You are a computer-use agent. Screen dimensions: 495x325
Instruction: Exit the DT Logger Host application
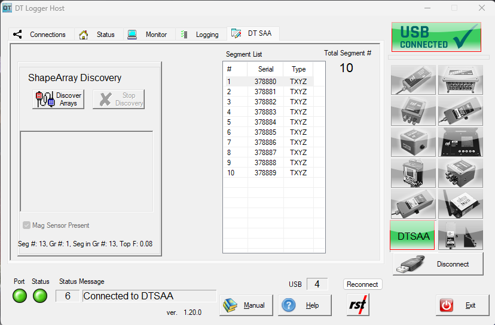coord(463,305)
